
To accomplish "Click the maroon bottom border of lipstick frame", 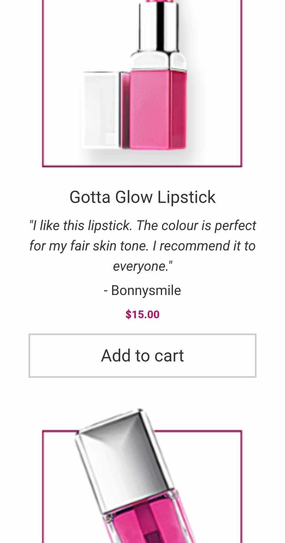I will (x=142, y=166).
